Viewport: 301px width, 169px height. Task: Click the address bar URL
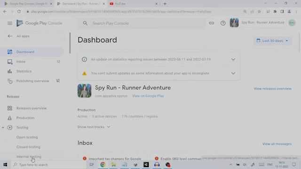121,12
